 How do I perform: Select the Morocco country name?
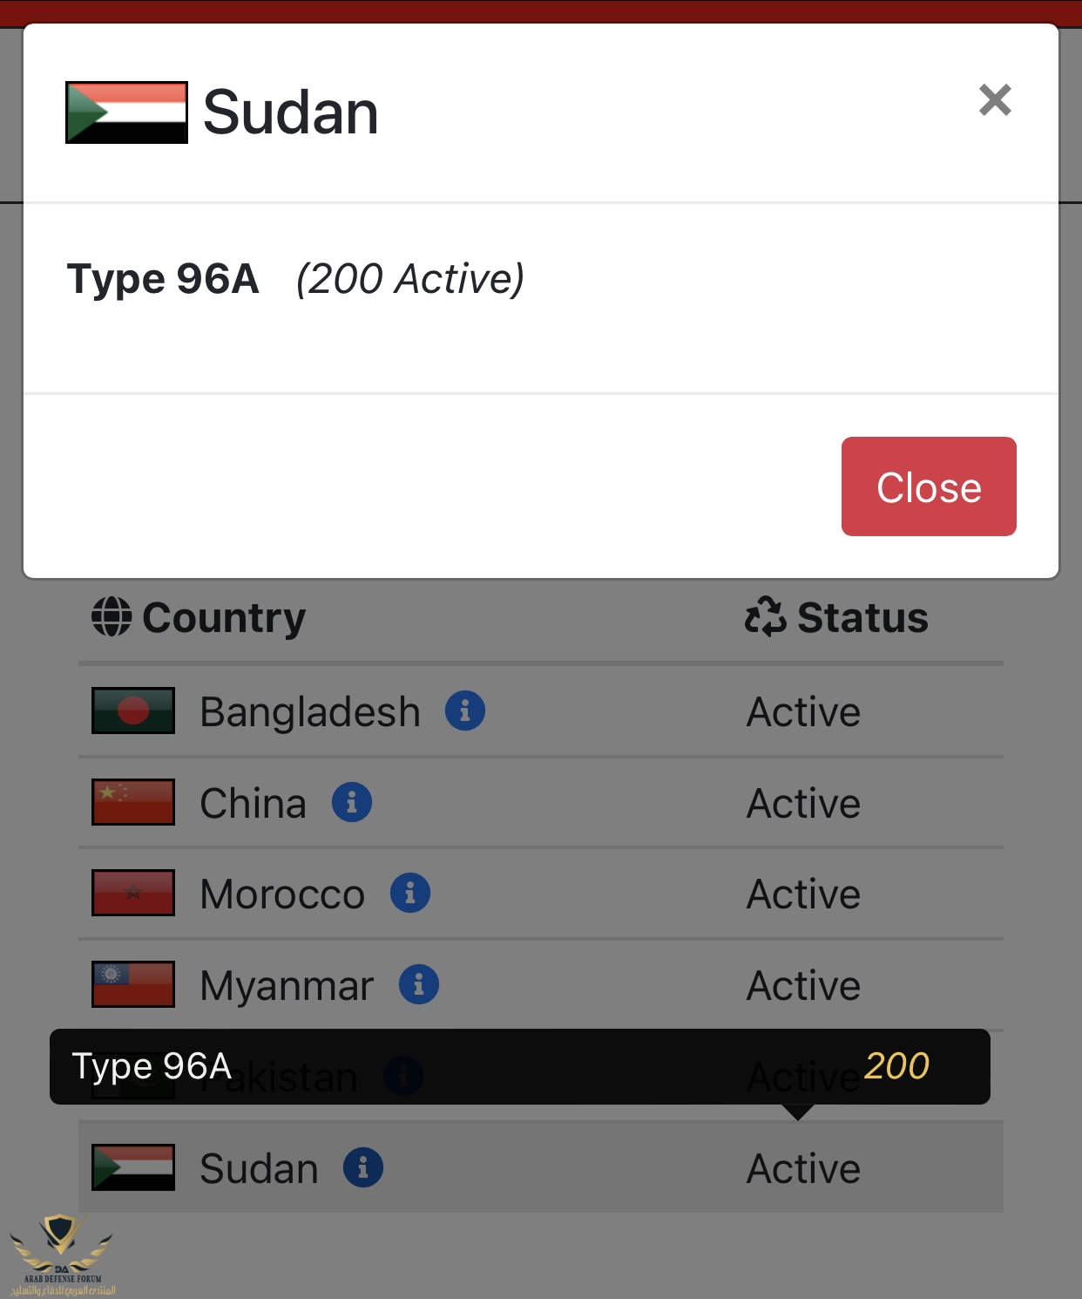click(282, 894)
